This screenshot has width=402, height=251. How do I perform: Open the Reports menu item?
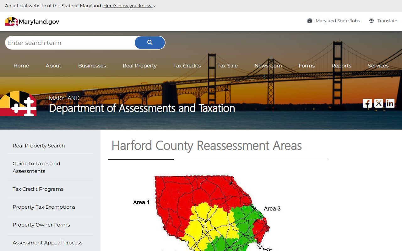341,66
